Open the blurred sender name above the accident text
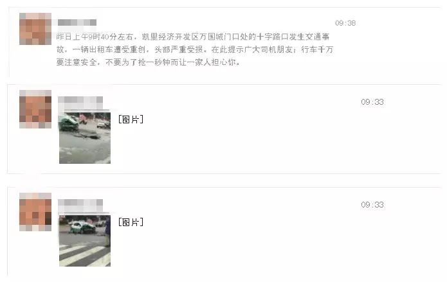The height and width of the screenshot is (282, 447). (77, 22)
